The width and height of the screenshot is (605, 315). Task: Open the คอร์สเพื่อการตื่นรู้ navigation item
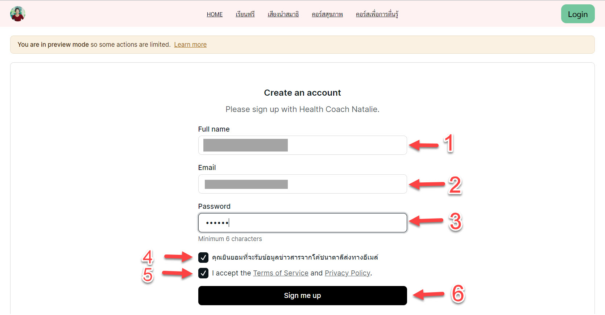(x=377, y=14)
